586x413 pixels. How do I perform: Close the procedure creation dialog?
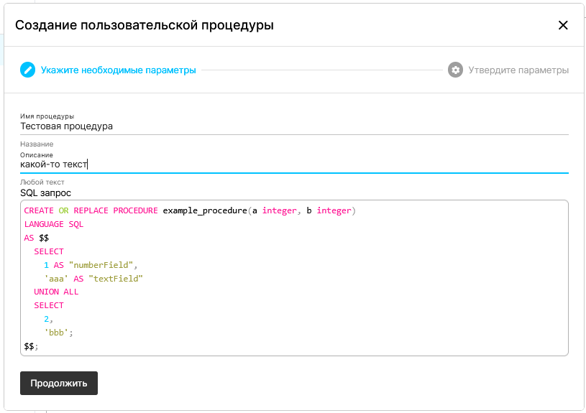(x=563, y=25)
